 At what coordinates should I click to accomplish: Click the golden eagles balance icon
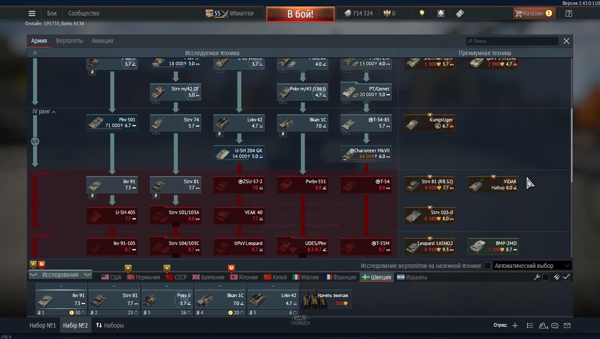387,13
